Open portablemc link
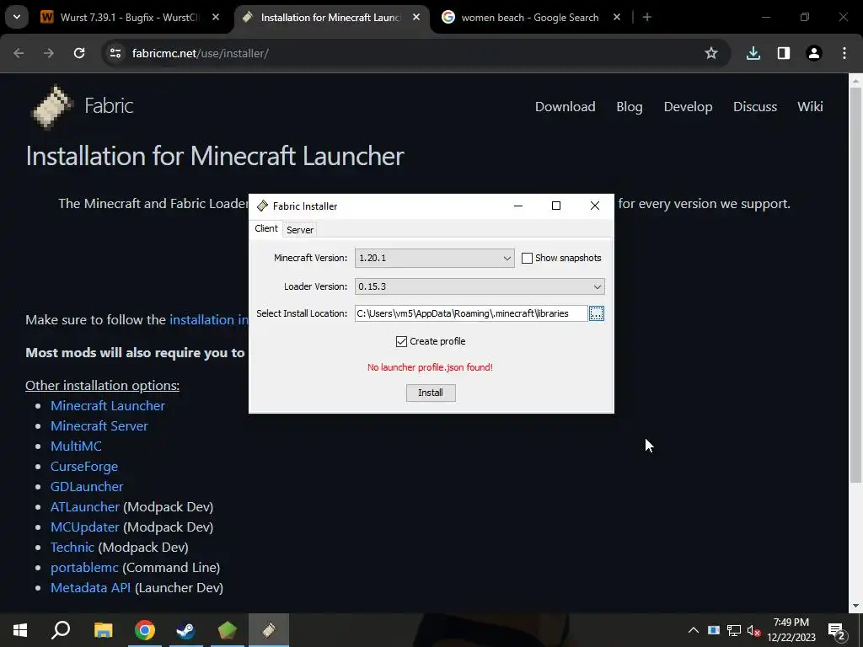This screenshot has width=863, height=647. click(84, 568)
